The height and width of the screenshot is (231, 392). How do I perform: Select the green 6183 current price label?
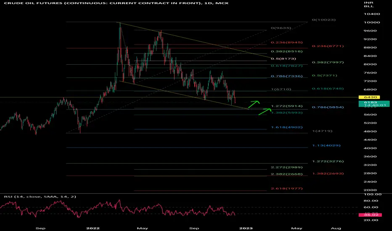374,104
